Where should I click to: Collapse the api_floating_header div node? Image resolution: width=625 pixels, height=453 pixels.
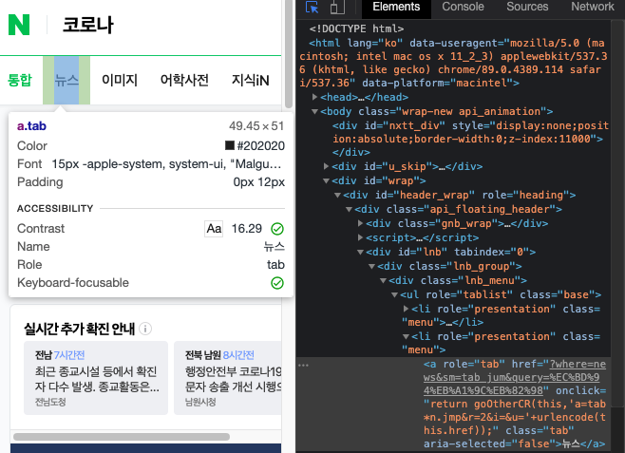click(349, 210)
